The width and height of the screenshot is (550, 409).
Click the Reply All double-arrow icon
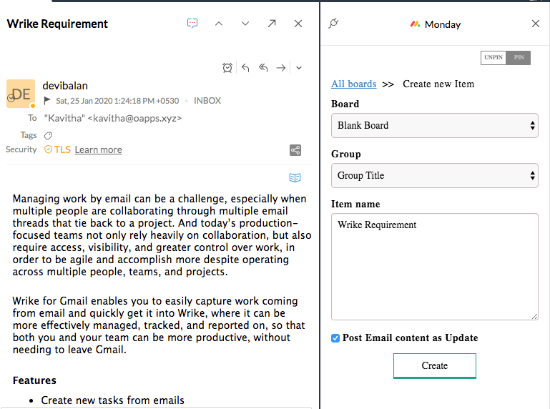point(263,67)
